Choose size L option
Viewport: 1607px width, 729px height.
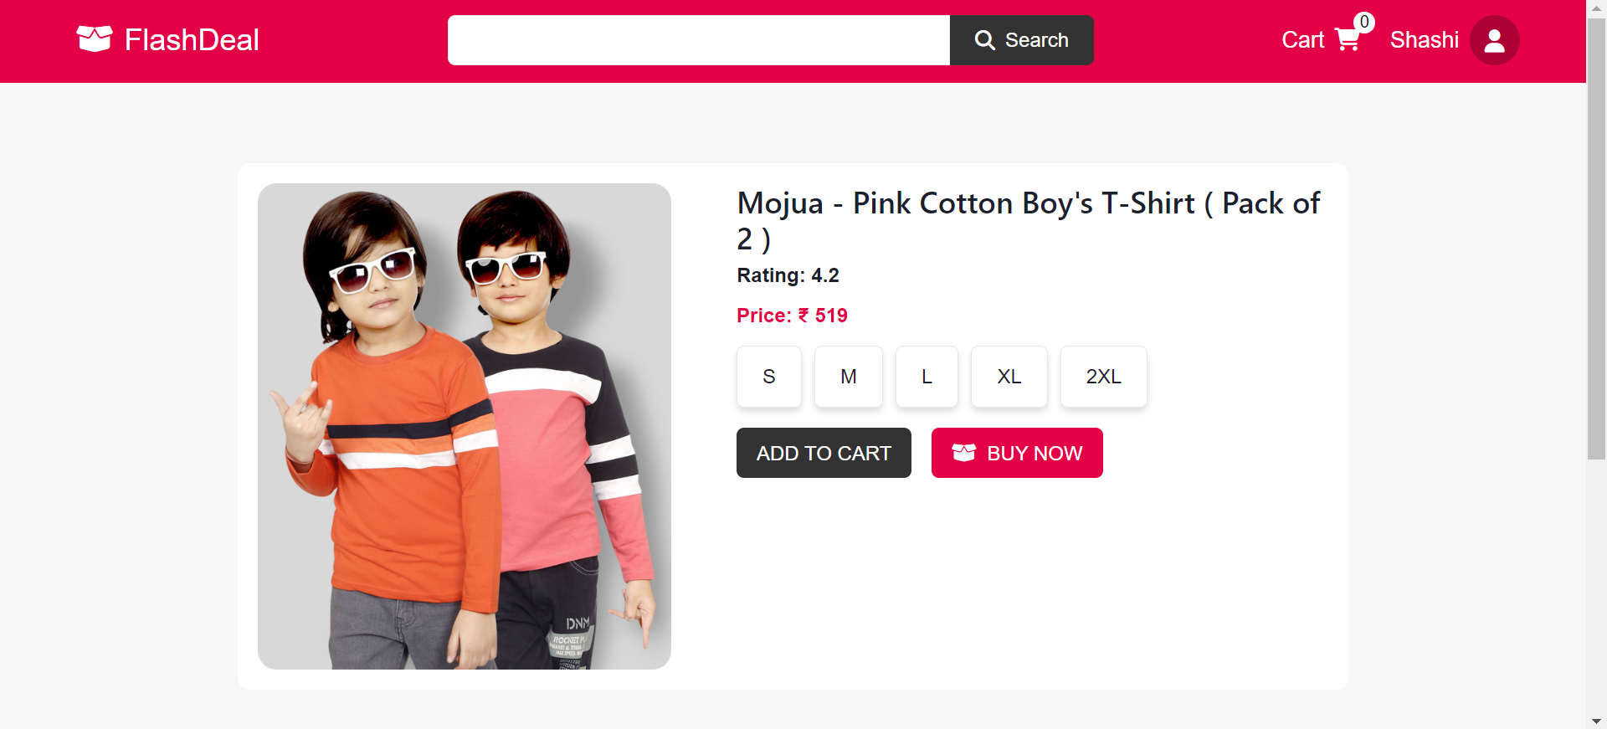click(927, 377)
